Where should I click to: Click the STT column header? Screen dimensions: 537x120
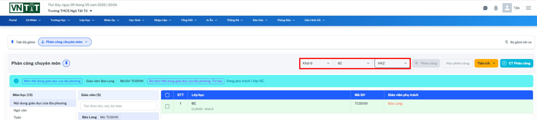[x=181, y=95]
